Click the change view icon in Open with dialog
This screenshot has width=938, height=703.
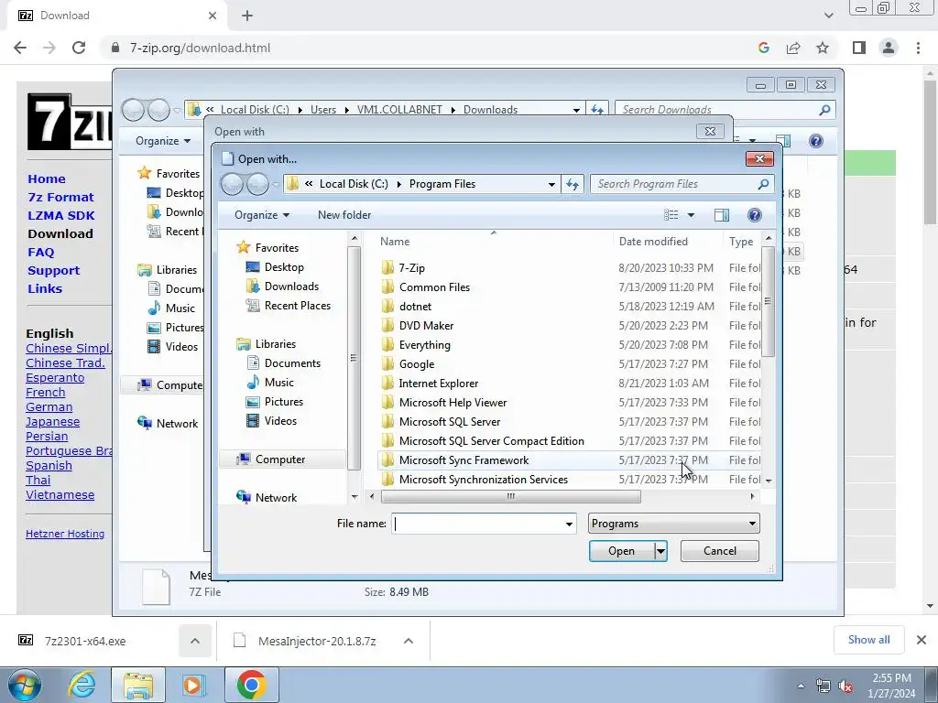click(x=671, y=214)
